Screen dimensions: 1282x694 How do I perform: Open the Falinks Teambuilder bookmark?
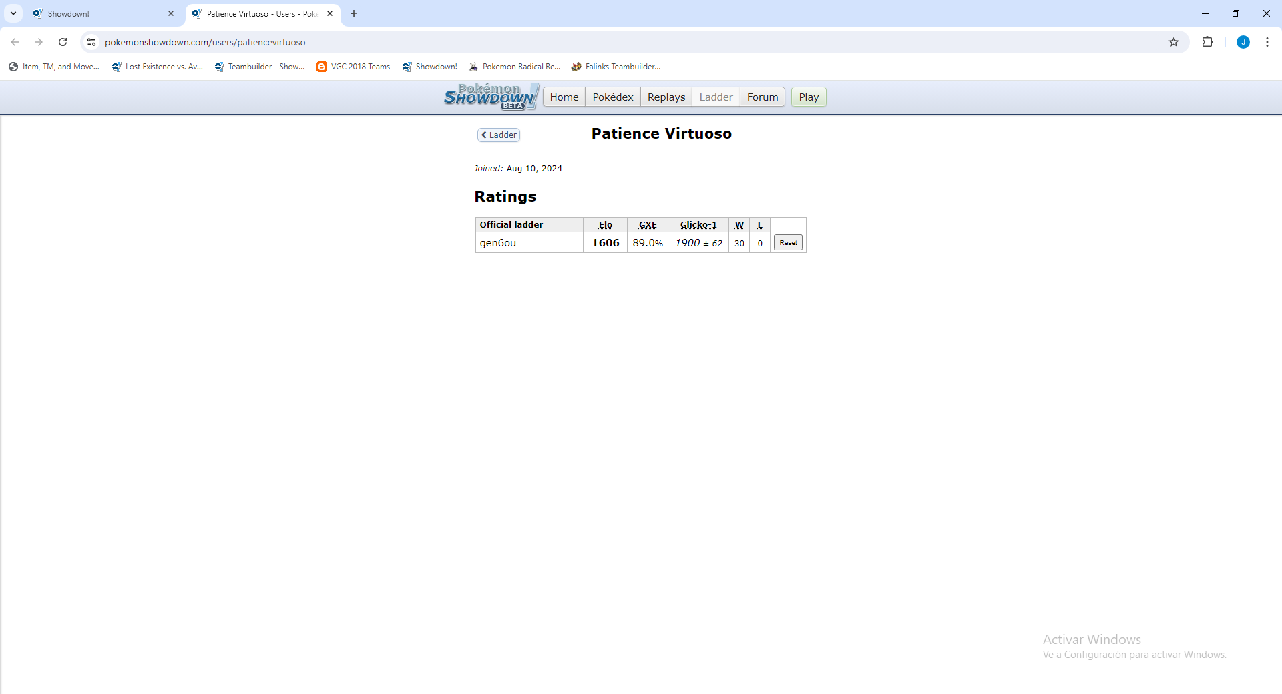[616, 67]
